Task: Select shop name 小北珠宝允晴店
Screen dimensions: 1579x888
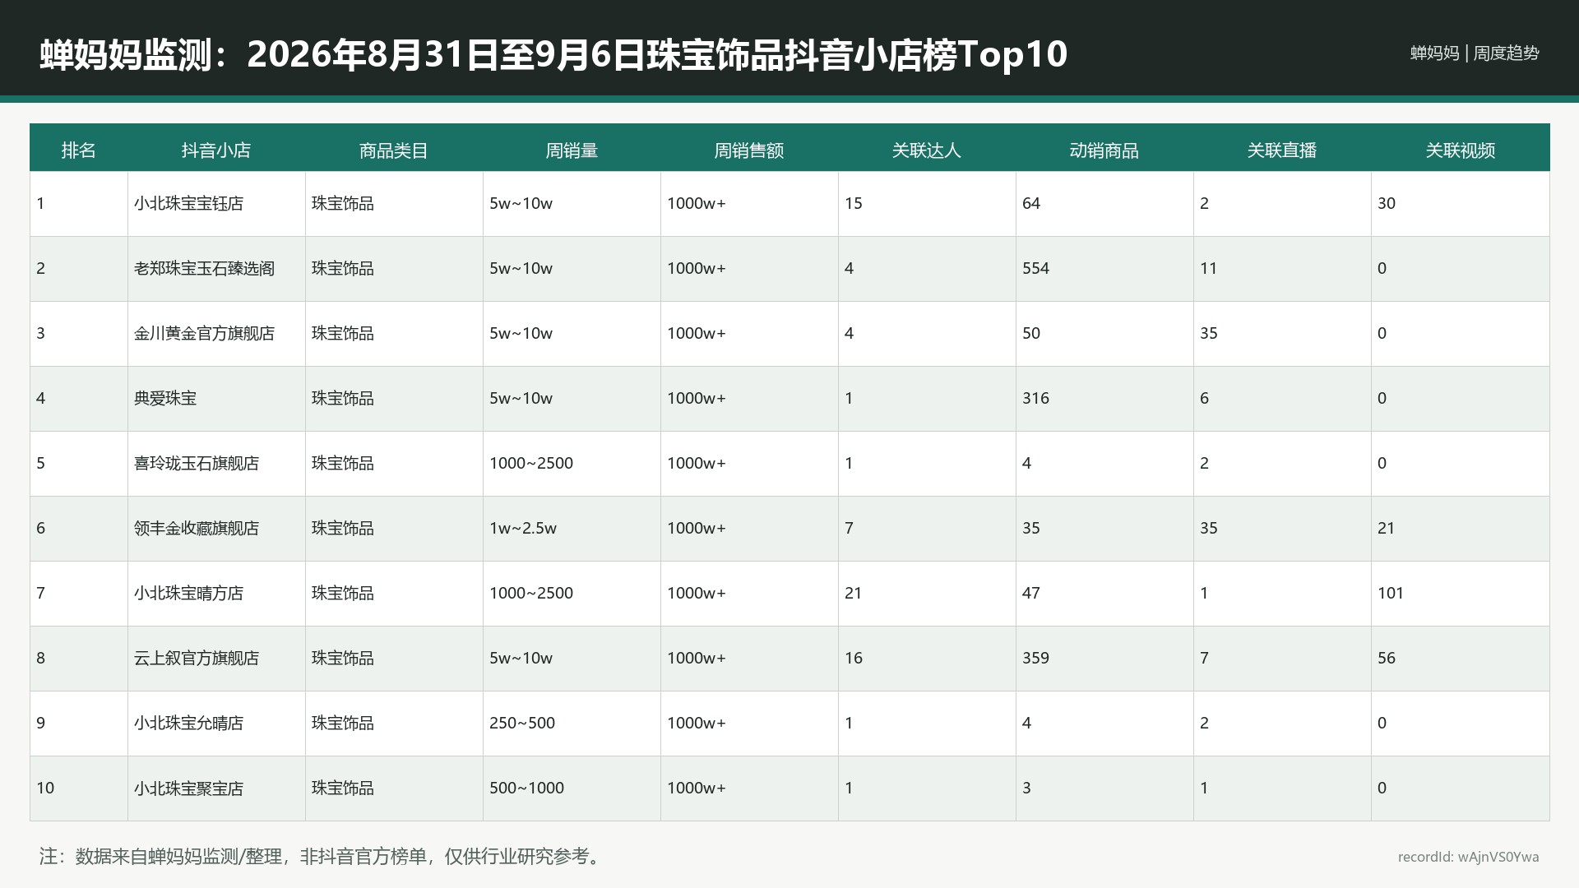Action: [x=189, y=723]
